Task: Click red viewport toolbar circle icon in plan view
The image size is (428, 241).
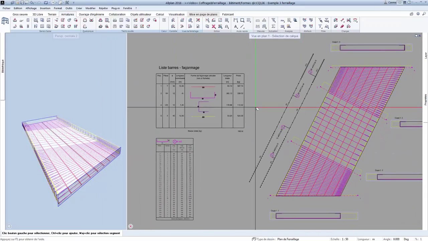Action: [x=130, y=226]
